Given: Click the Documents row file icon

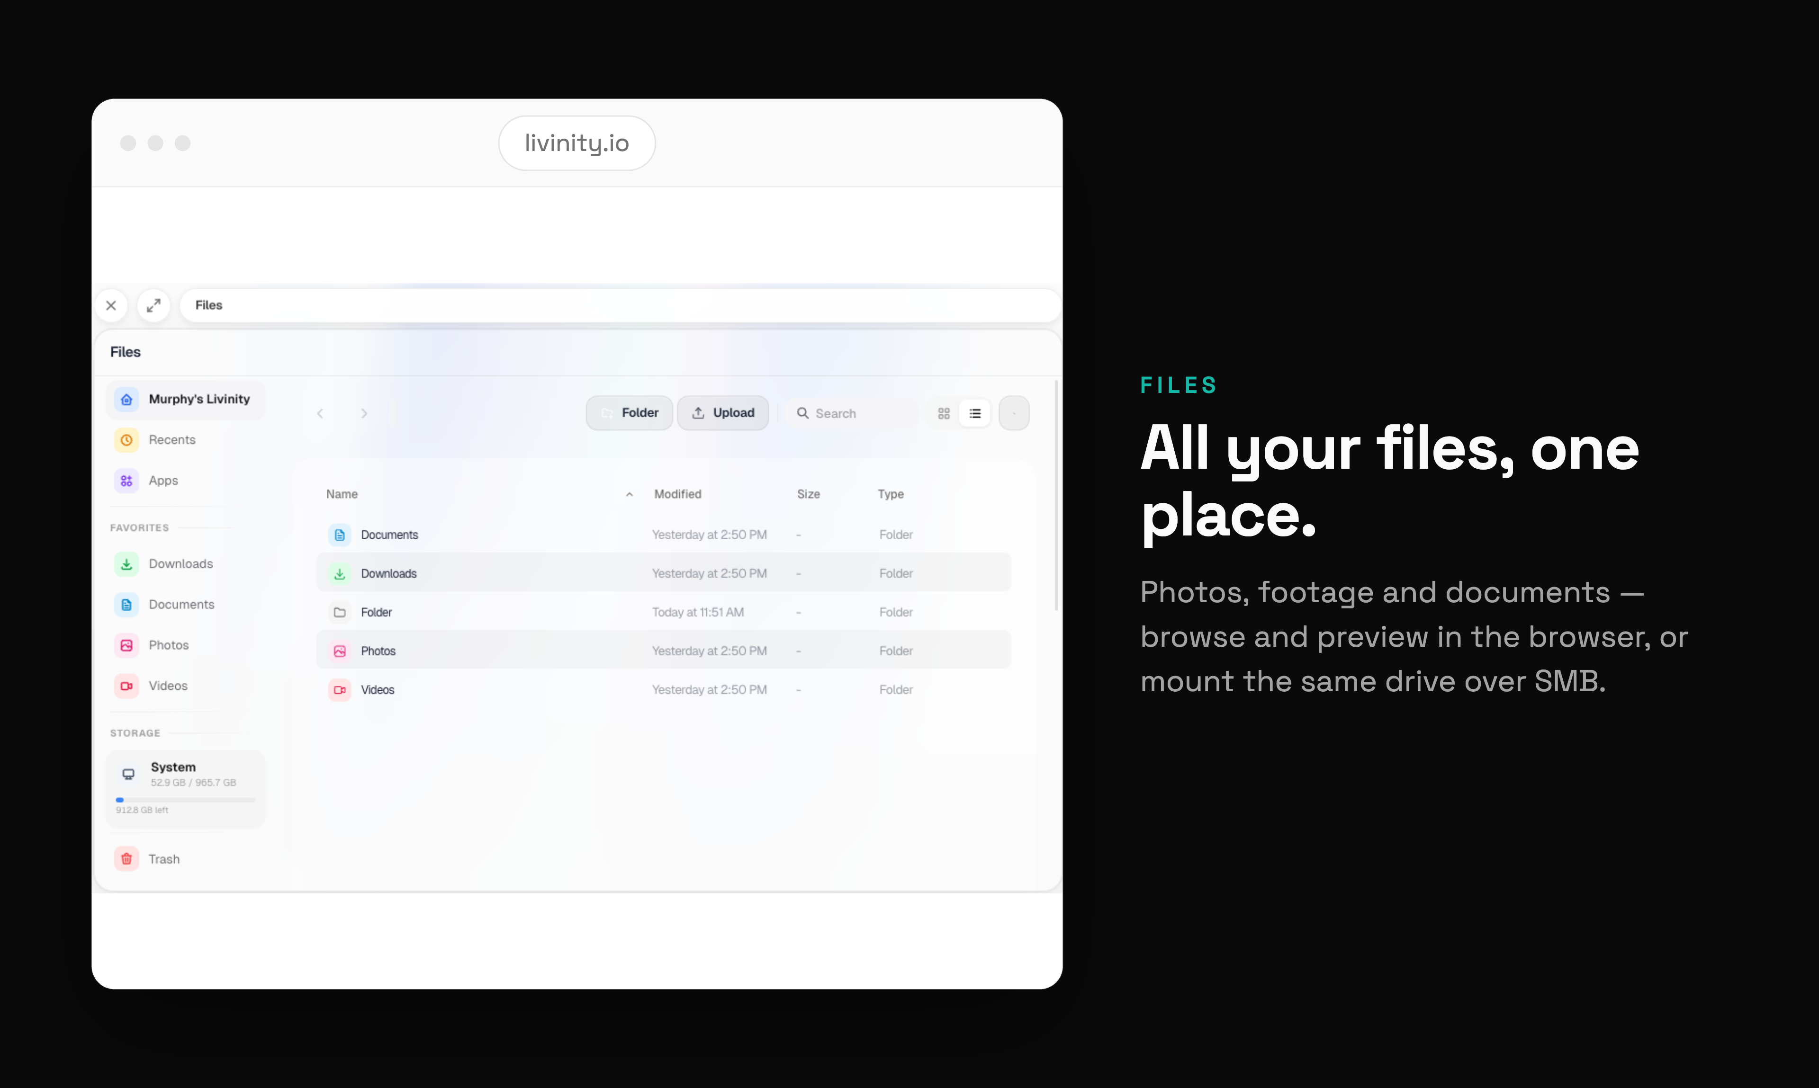Looking at the screenshot, I should [340, 535].
